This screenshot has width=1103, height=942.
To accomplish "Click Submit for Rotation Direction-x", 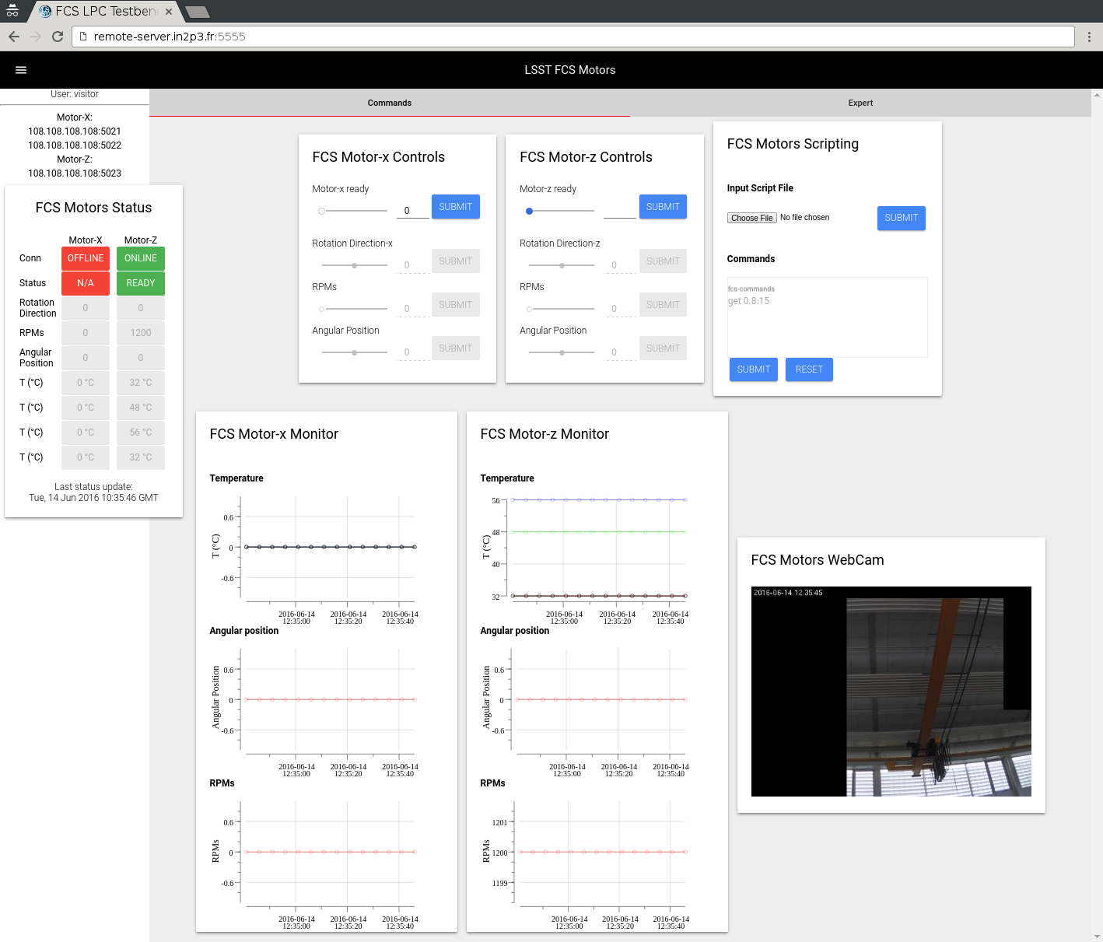I will click(456, 261).
